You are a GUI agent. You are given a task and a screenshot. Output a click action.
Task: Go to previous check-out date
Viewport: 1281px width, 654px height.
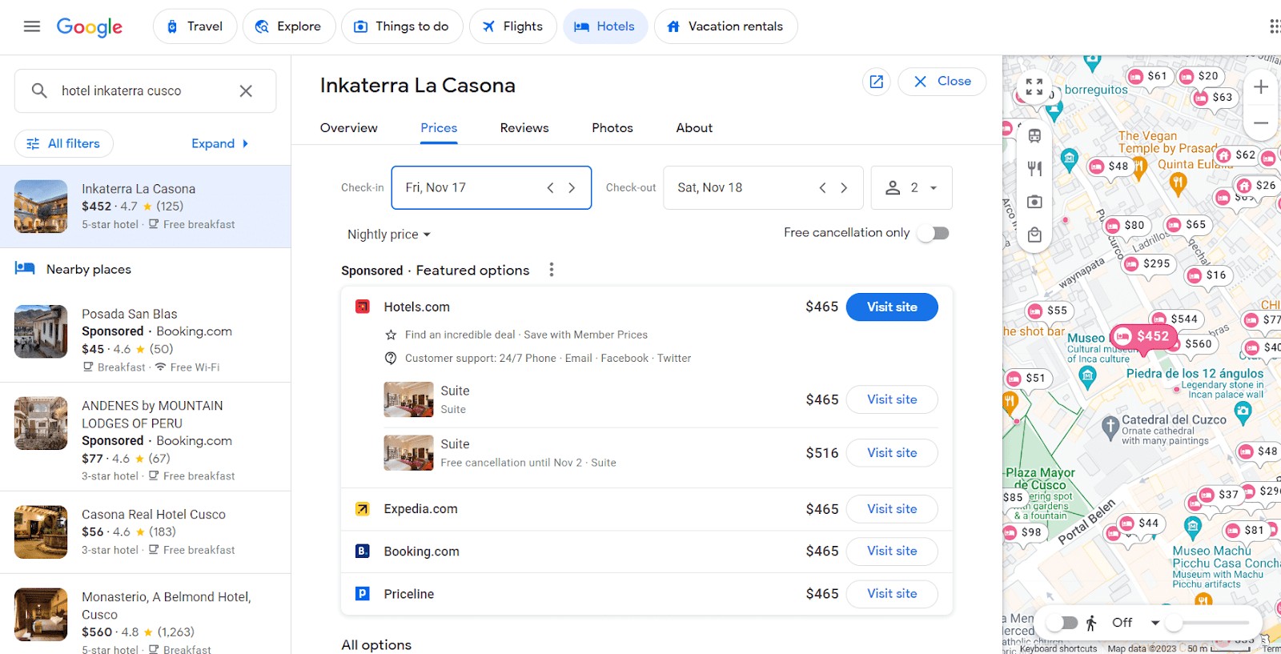[x=822, y=187]
